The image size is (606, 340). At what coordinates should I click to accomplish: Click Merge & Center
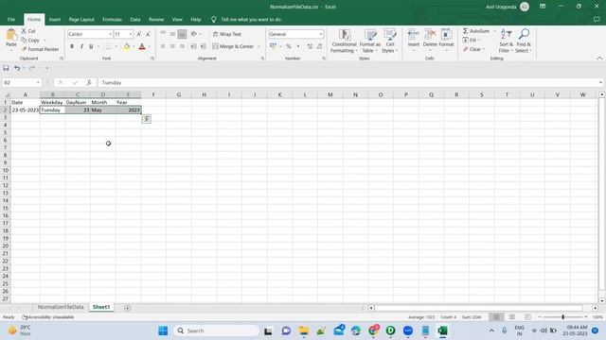click(233, 46)
